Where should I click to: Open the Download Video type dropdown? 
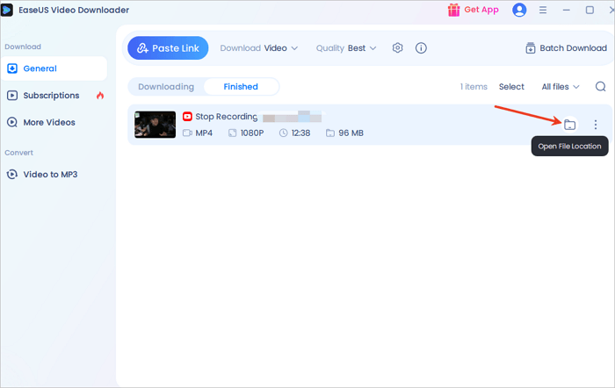coord(259,48)
